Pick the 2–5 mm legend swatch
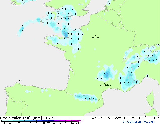The height and width of the screenshot is (124, 160). (22, 121)
